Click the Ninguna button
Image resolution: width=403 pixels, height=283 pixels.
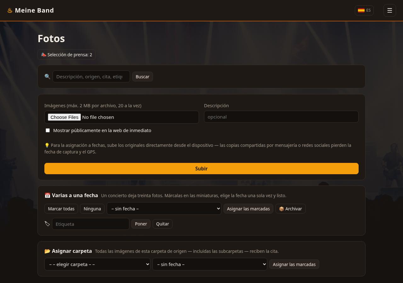coord(92,209)
